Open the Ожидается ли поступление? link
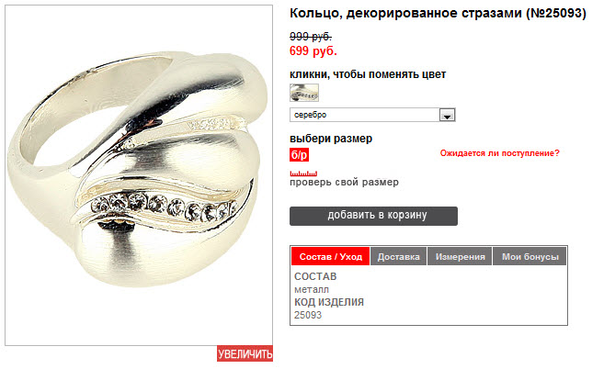 tap(499, 153)
